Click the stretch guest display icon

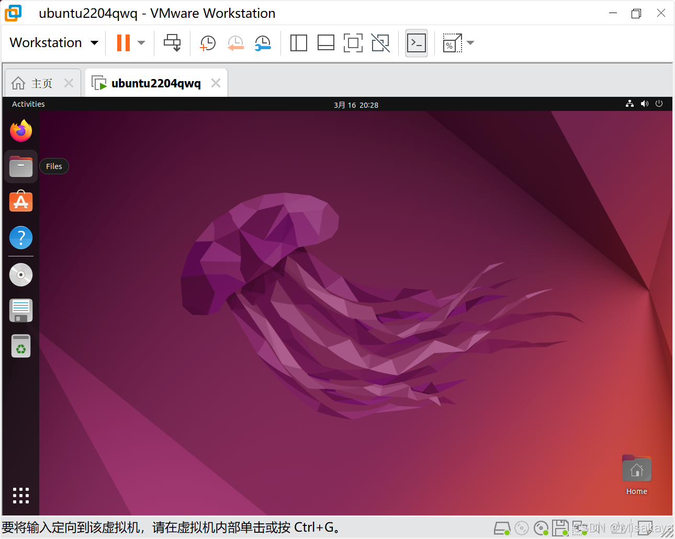(452, 43)
